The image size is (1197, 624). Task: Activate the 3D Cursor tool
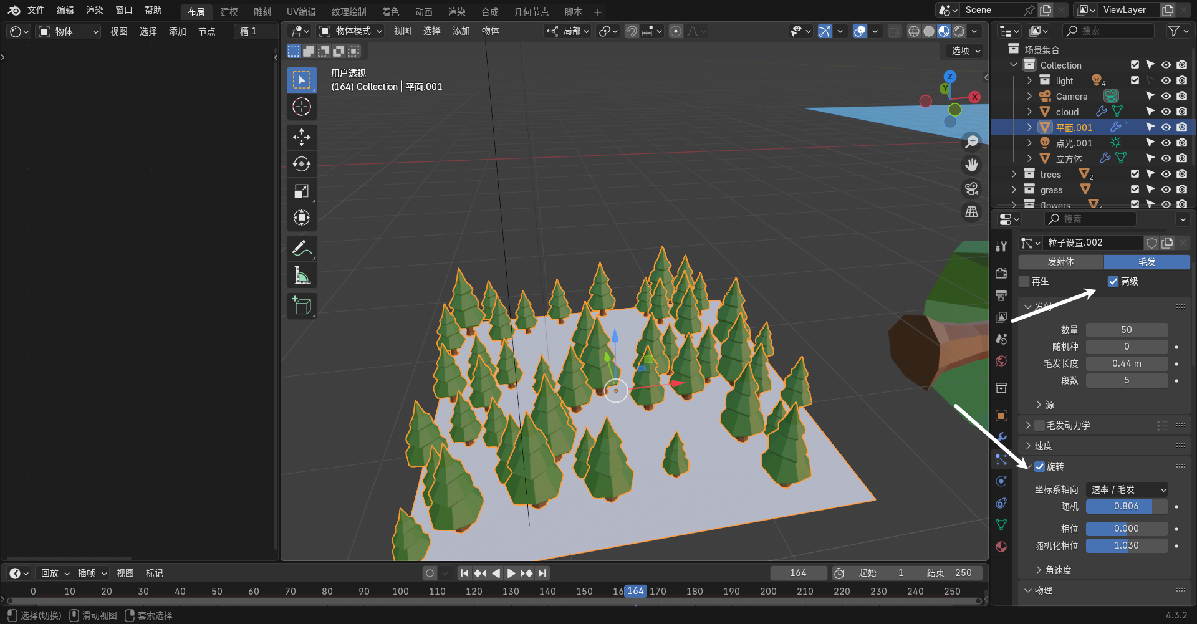pos(302,107)
